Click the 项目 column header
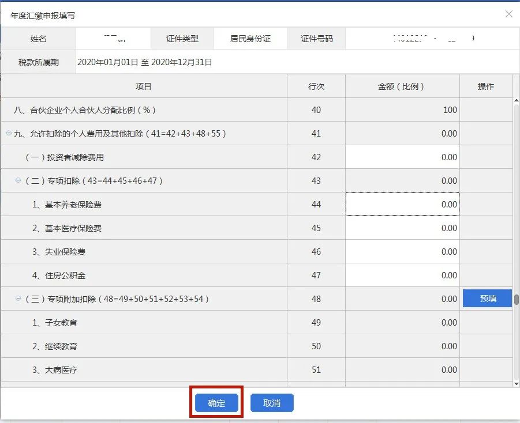This screenshot has height=423, width=520. pos(144,86)
